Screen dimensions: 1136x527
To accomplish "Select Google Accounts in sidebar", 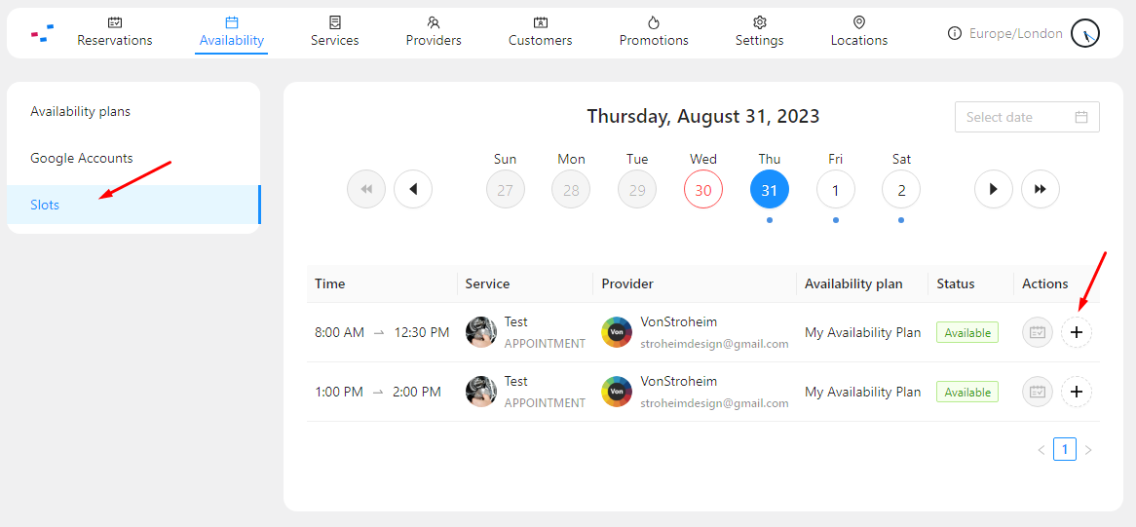I will (x=133, y=158).
